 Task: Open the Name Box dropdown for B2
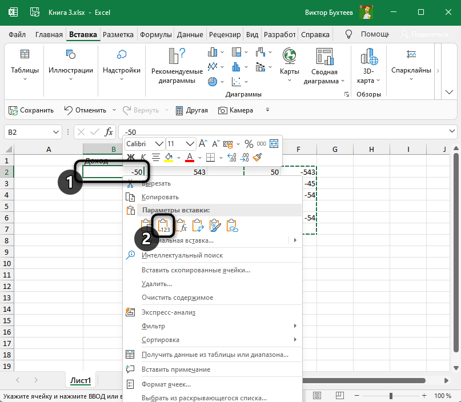56,132
